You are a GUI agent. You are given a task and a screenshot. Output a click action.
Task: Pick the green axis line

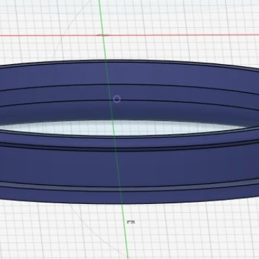(x=113, y=129)
